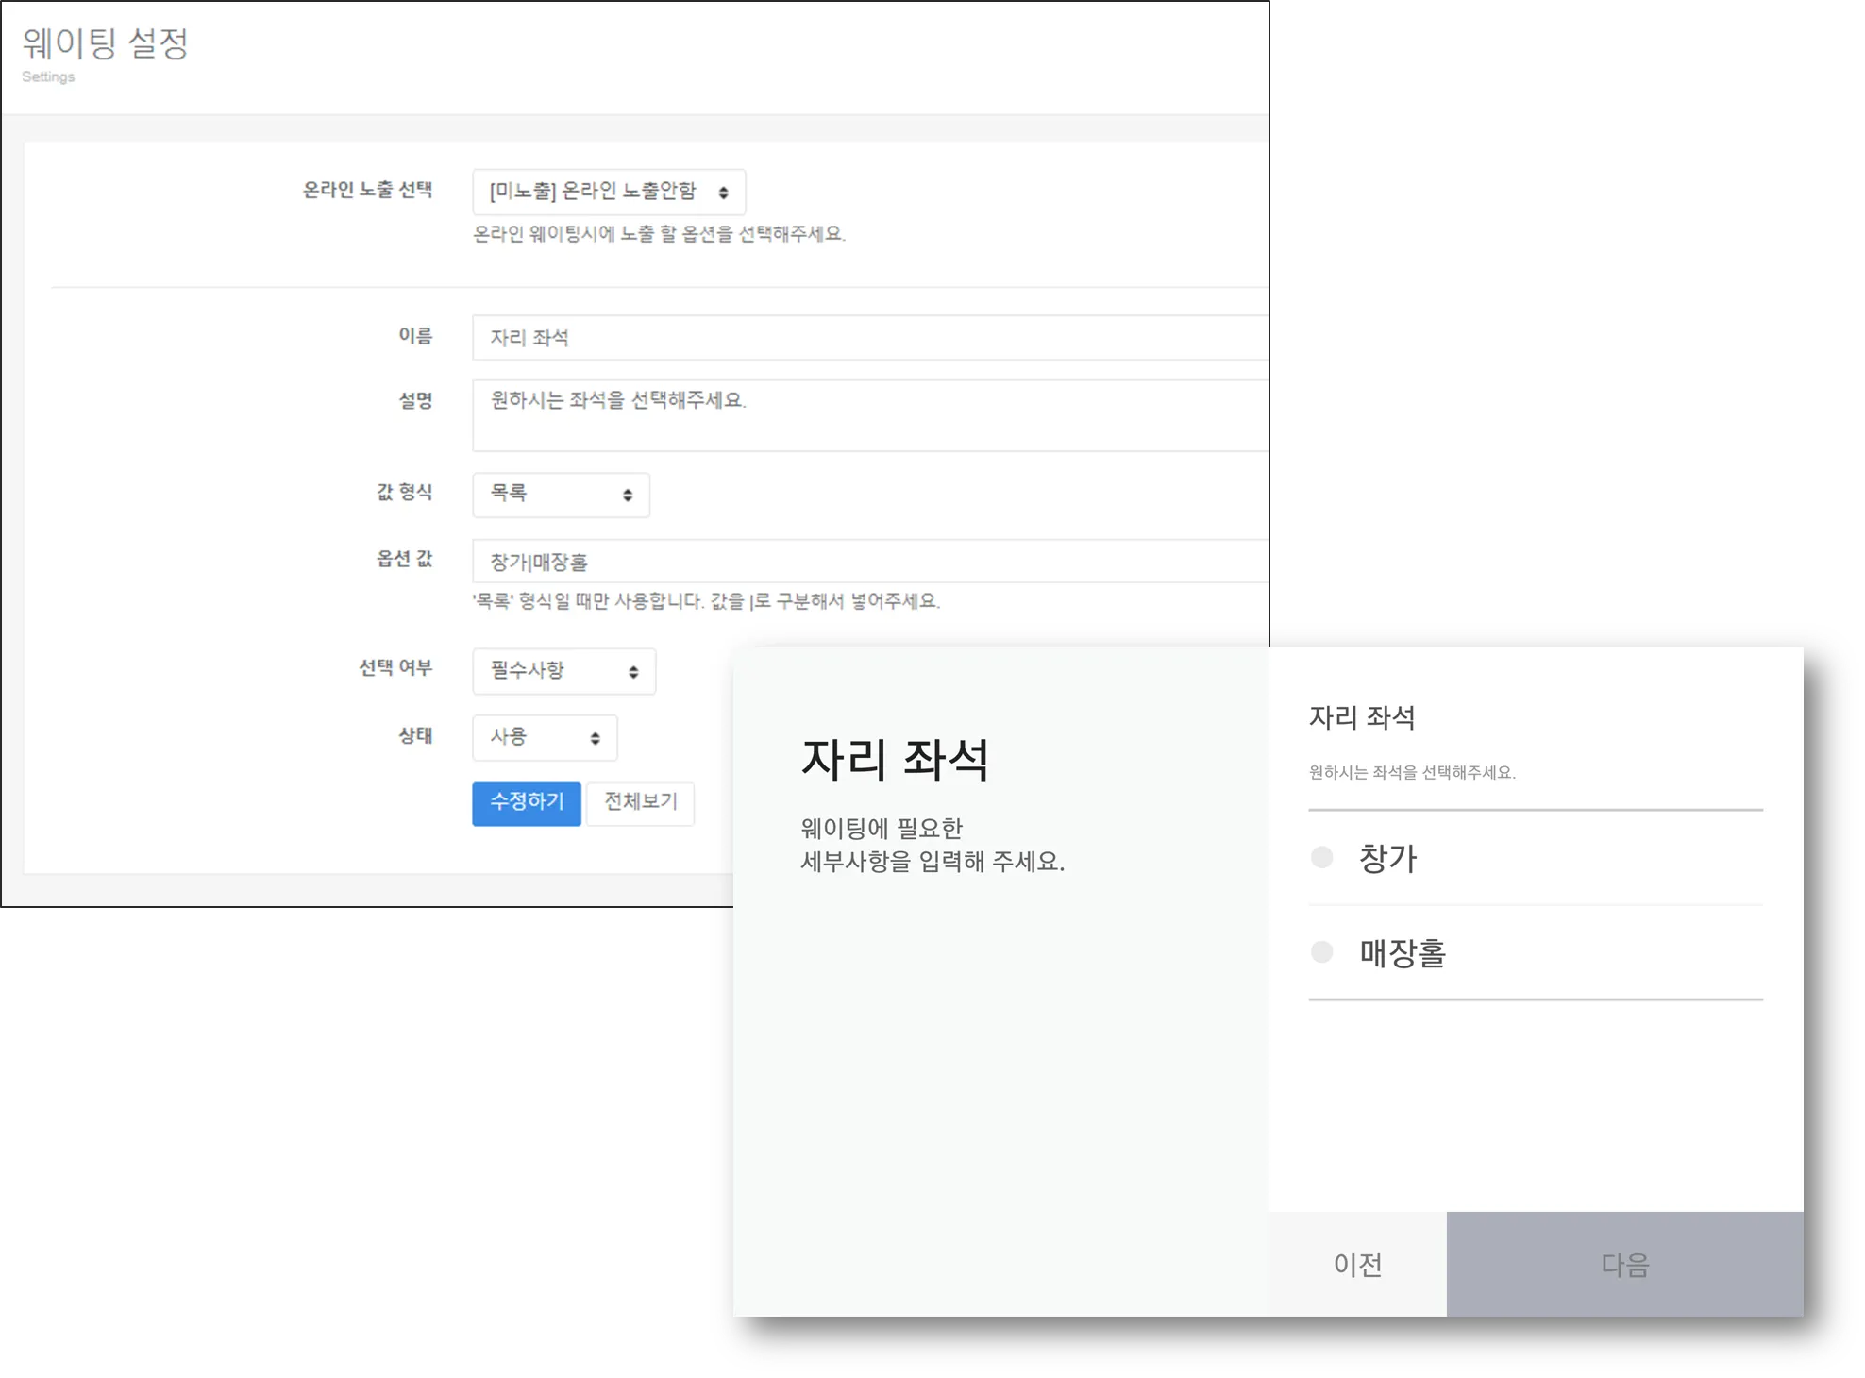Click the 상태 field label
This screenshot has height=1378, width=1865.
click(414, 734)
